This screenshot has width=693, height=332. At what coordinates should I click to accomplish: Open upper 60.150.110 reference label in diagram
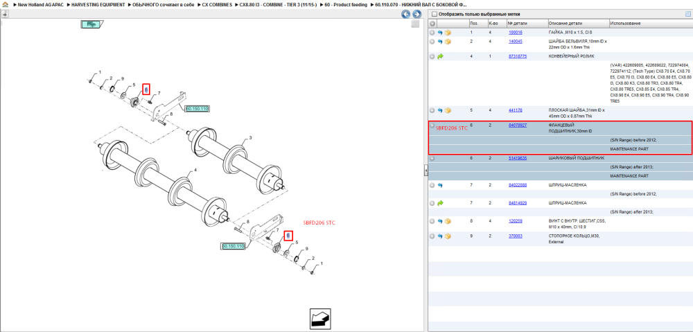pyautogui.click(x=197, y=108)
